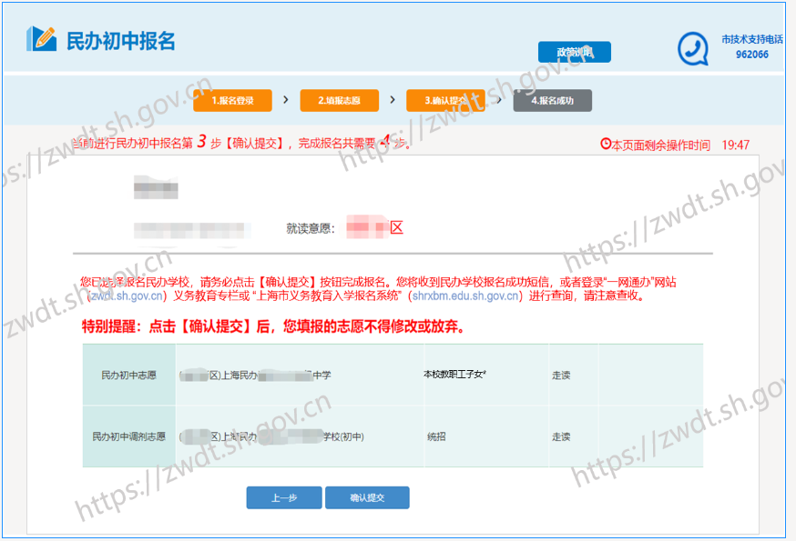Viewport: 796px width, 541px height.
Task: Click the 特别提醒 warning text
Action: coord(273,326)
